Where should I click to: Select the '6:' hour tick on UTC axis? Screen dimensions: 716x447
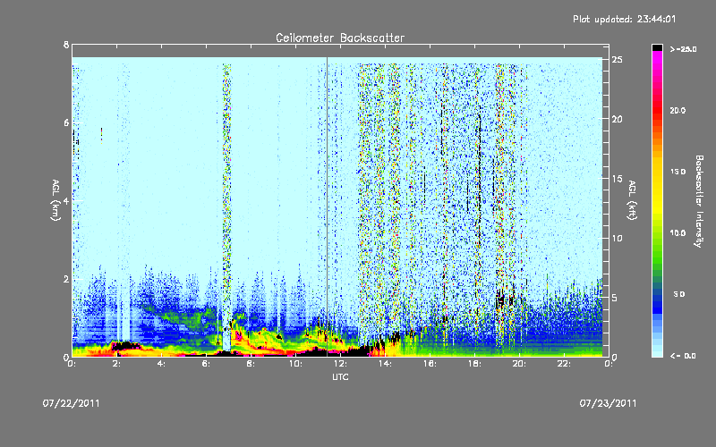click(x=207, y=364)
